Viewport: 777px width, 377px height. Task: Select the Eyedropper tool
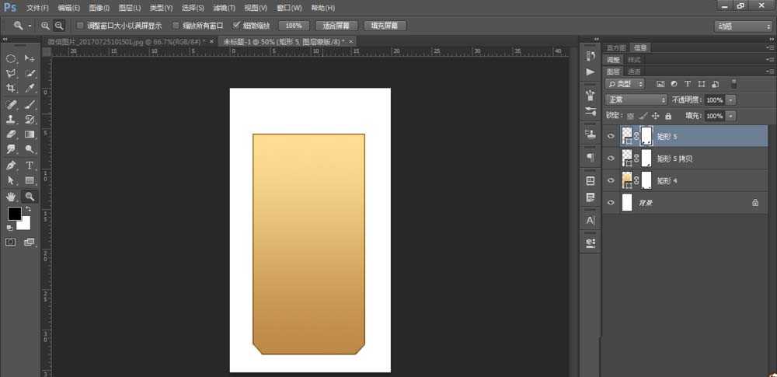click(30, 89)
